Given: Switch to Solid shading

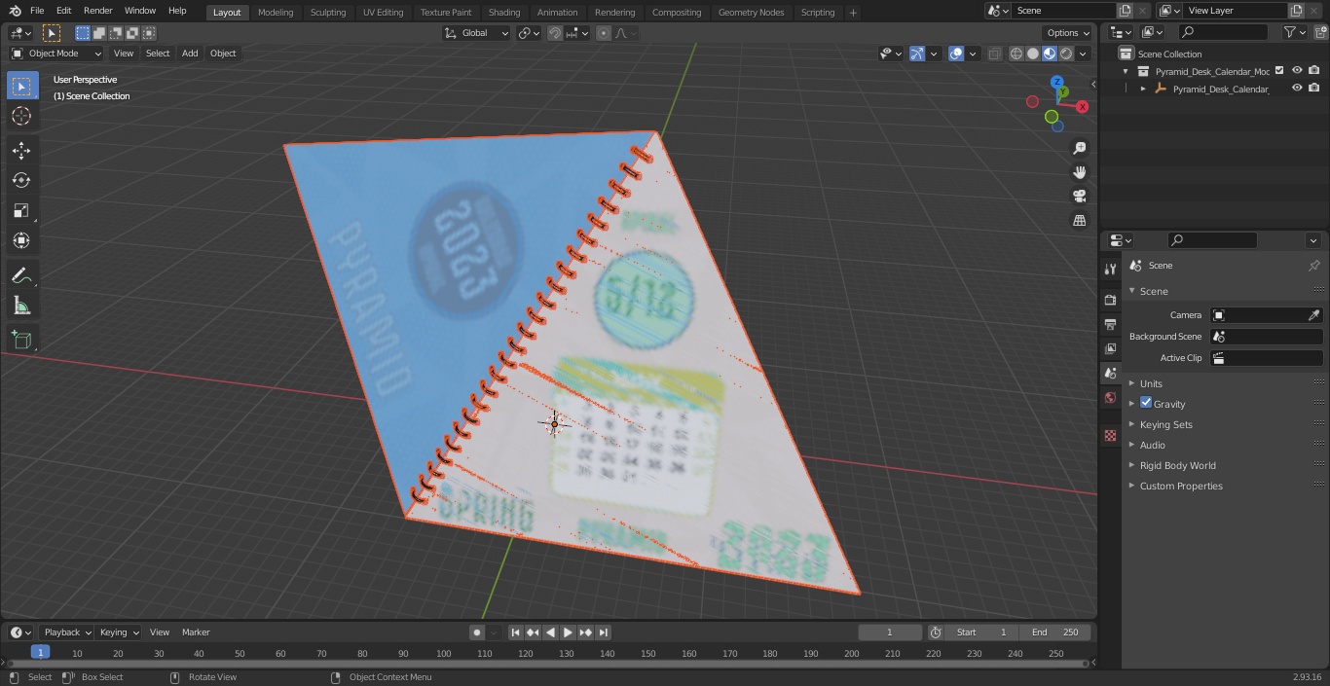Looking at the screenshot, I should pos(1033,54).
